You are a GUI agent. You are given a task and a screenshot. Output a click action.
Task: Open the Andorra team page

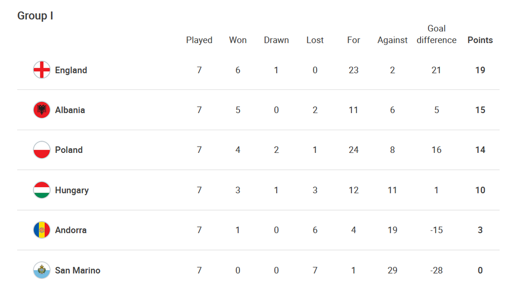pyautogui.click(x=71, y=230)
